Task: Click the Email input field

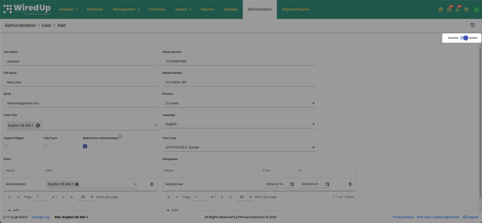Action: coord(81,103)
